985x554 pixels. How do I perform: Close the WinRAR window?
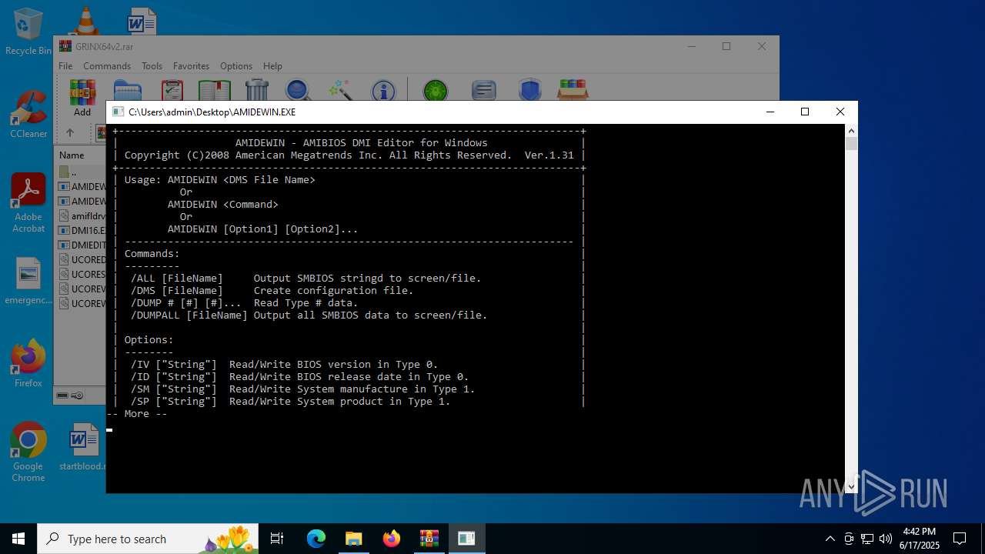tap(762, 46)
